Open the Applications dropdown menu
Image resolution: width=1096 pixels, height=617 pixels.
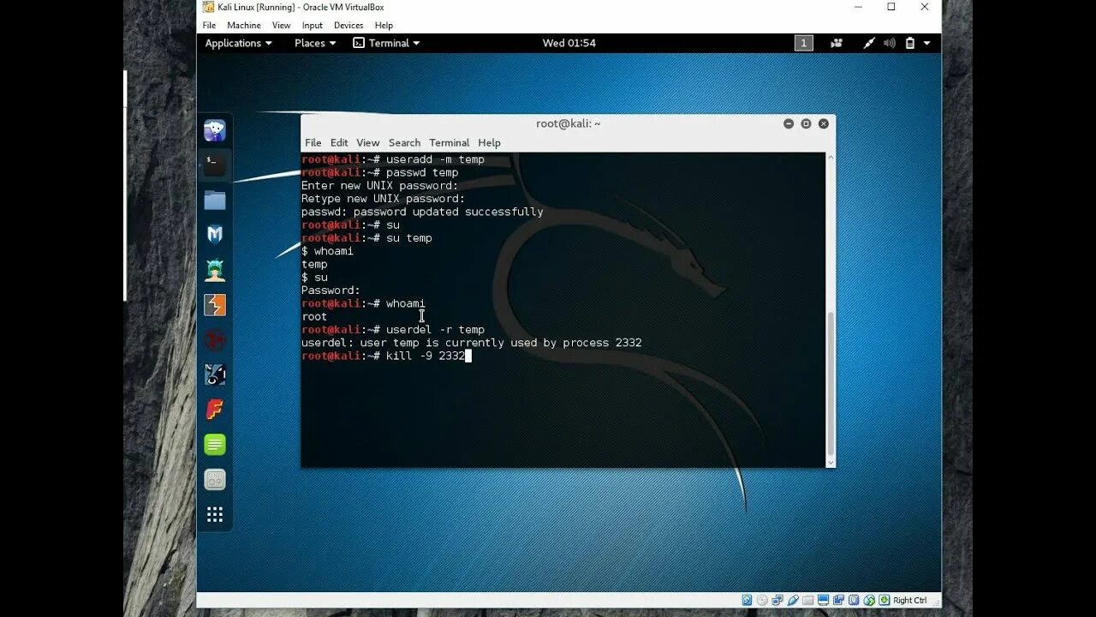pyautogui.click(x=239, y=43)
